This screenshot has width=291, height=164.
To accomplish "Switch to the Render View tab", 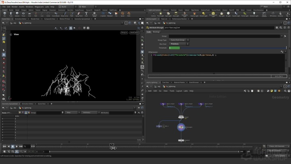I will pos(35,19).
